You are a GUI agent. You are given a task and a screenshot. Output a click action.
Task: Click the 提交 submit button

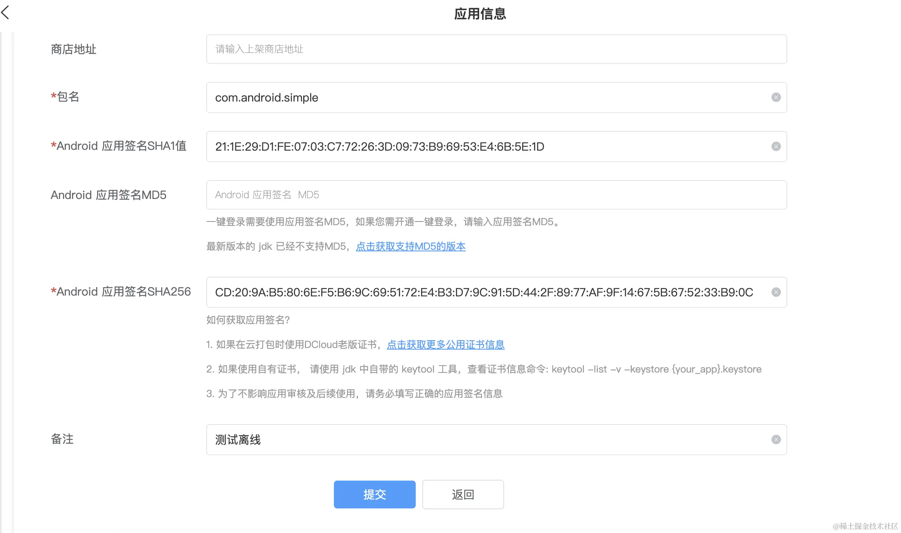point(374,494)
